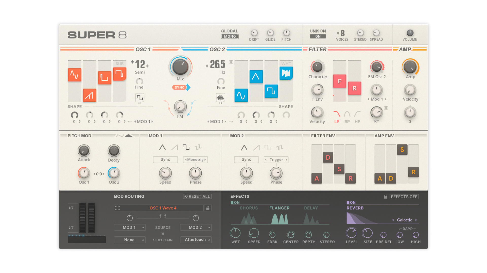Select the OSC 1 sine wave shape tile
Image resolution: width=487 pixels, height=273 pixels.
[75, 75]
